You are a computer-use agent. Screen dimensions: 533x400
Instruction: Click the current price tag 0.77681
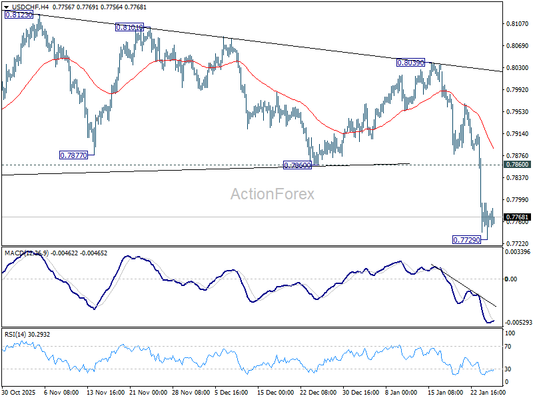coord(518,217)
